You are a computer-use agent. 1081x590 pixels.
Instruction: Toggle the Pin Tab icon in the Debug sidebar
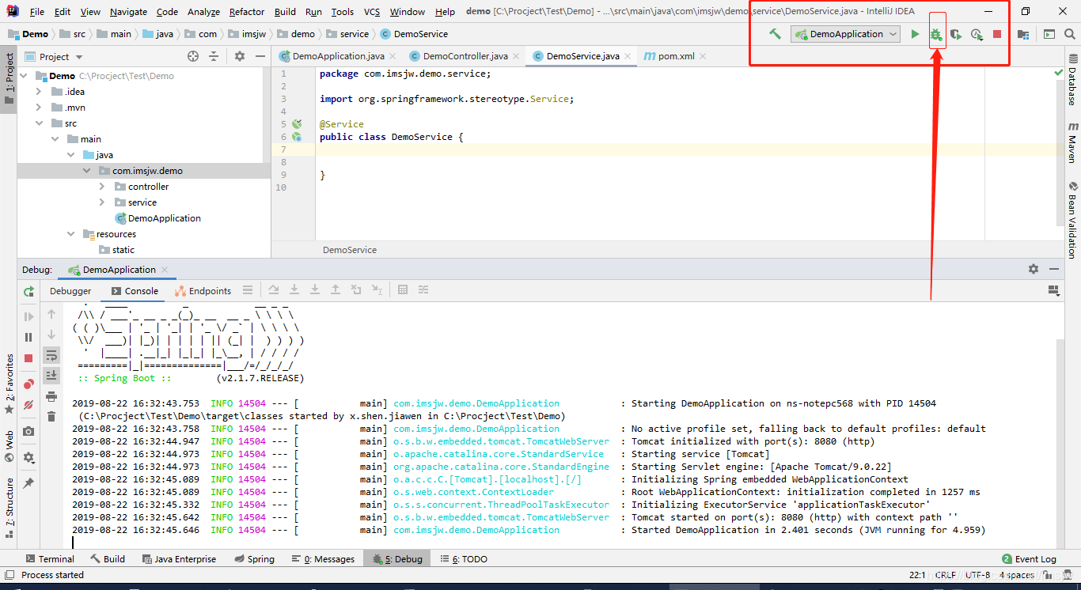pos(28,482)
